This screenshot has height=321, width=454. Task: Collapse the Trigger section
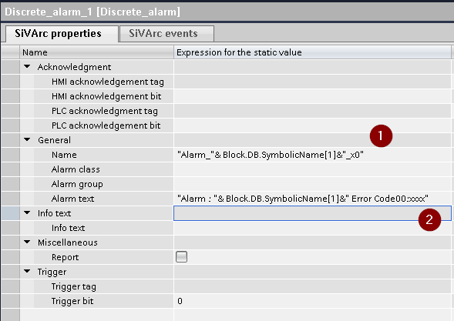pyautogui.click(x=27, y=271)
